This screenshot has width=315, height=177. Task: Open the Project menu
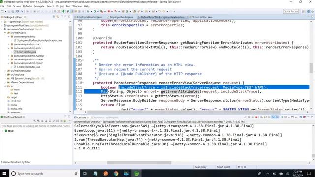tap(60, 6)
